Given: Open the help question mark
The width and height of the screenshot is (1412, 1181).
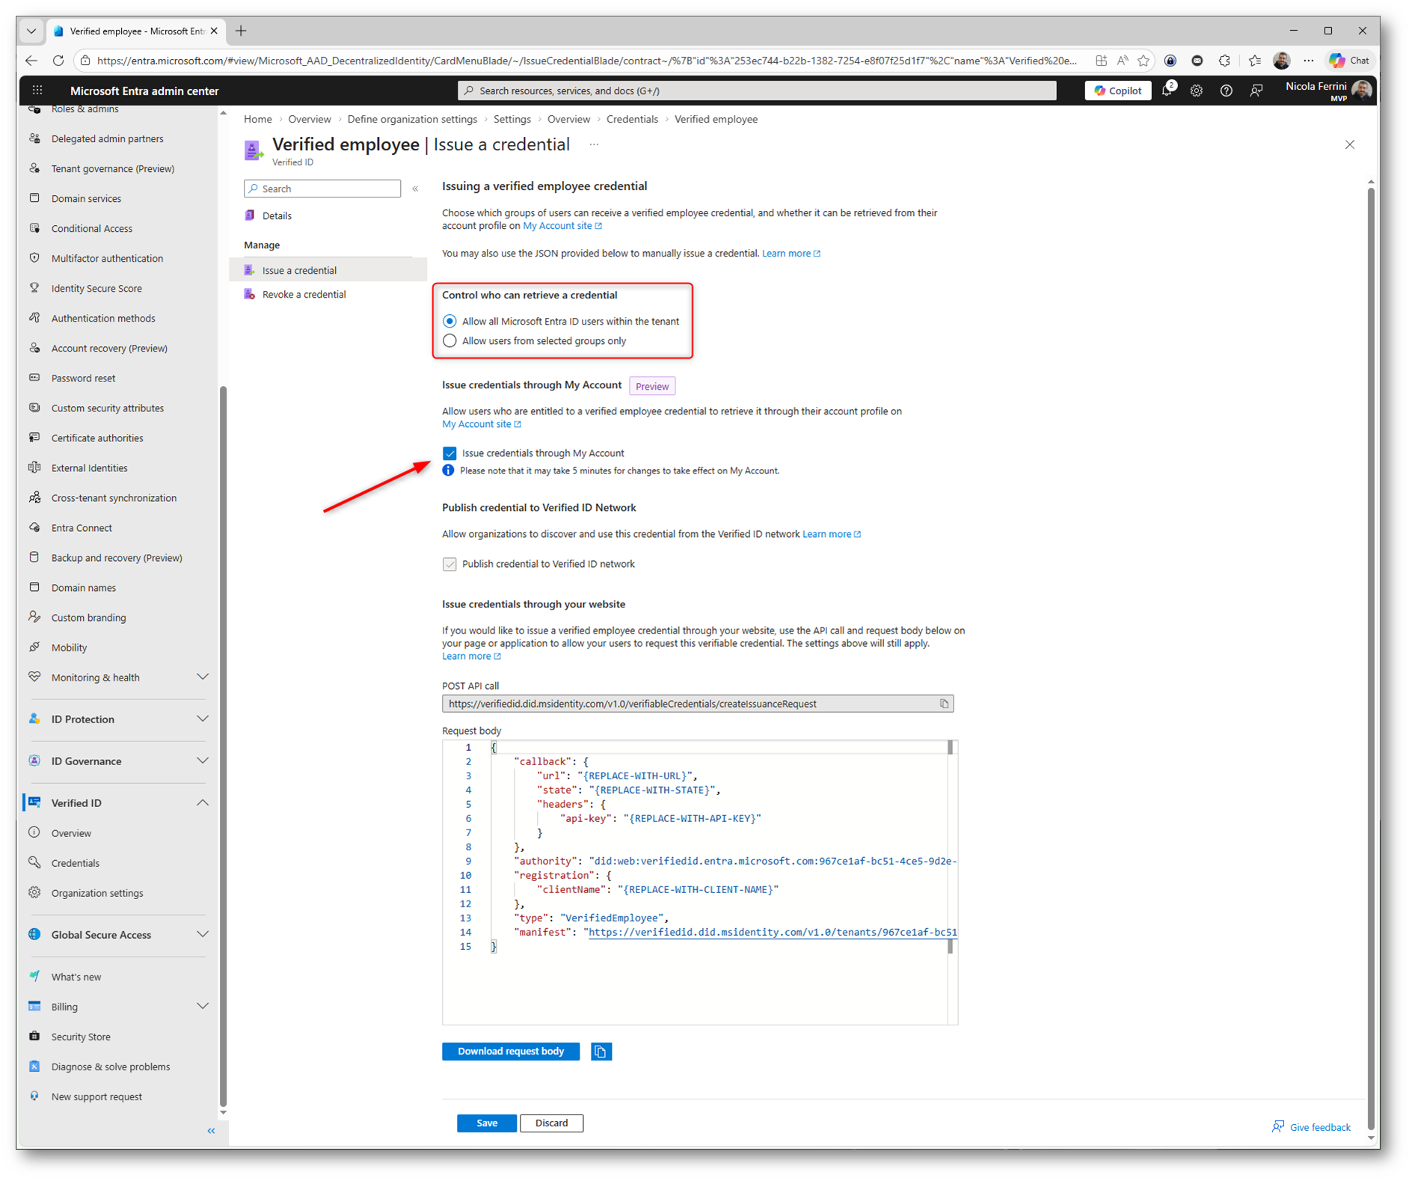Looking at the screenshot, I should tap(1226, 91).
